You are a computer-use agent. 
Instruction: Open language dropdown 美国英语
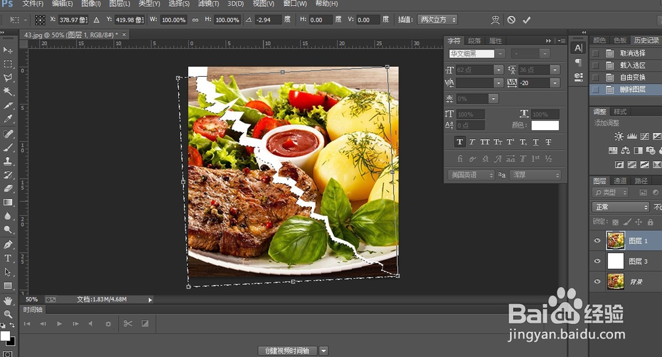471,175
